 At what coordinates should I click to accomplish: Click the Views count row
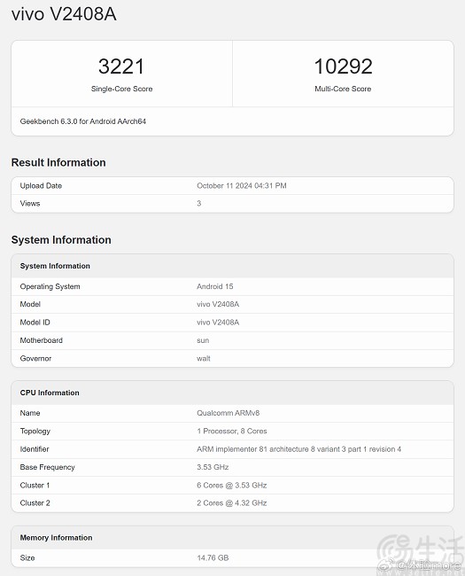point(232,204)
